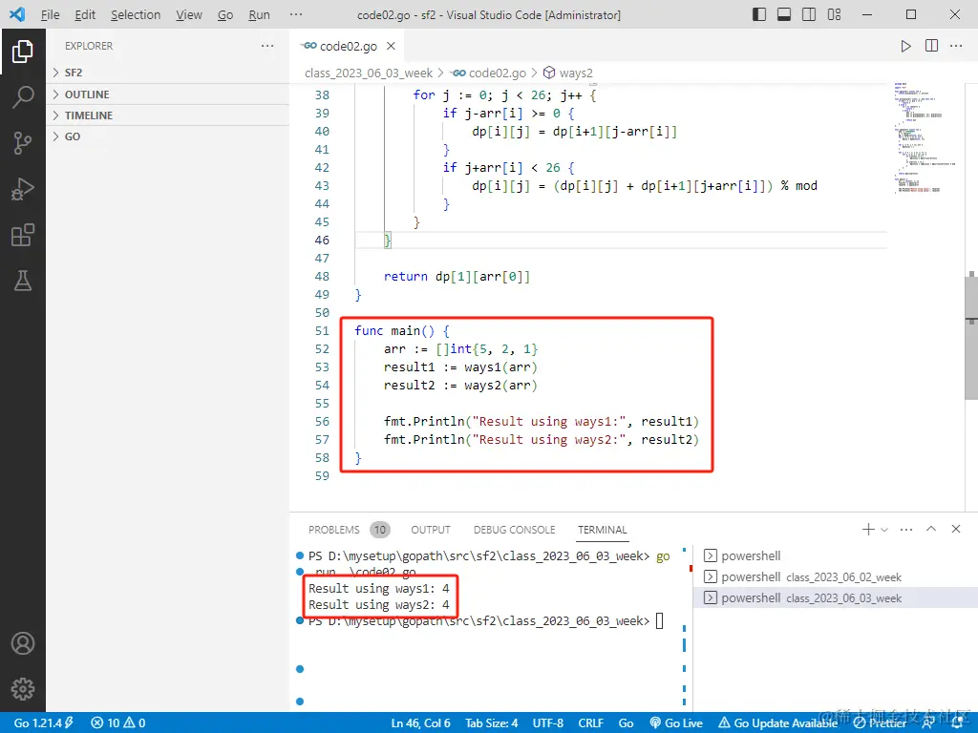This screenshot has height=733, width=978.
Task: Open terminal panel more actions ellipsis
Action: click(906, 529)
